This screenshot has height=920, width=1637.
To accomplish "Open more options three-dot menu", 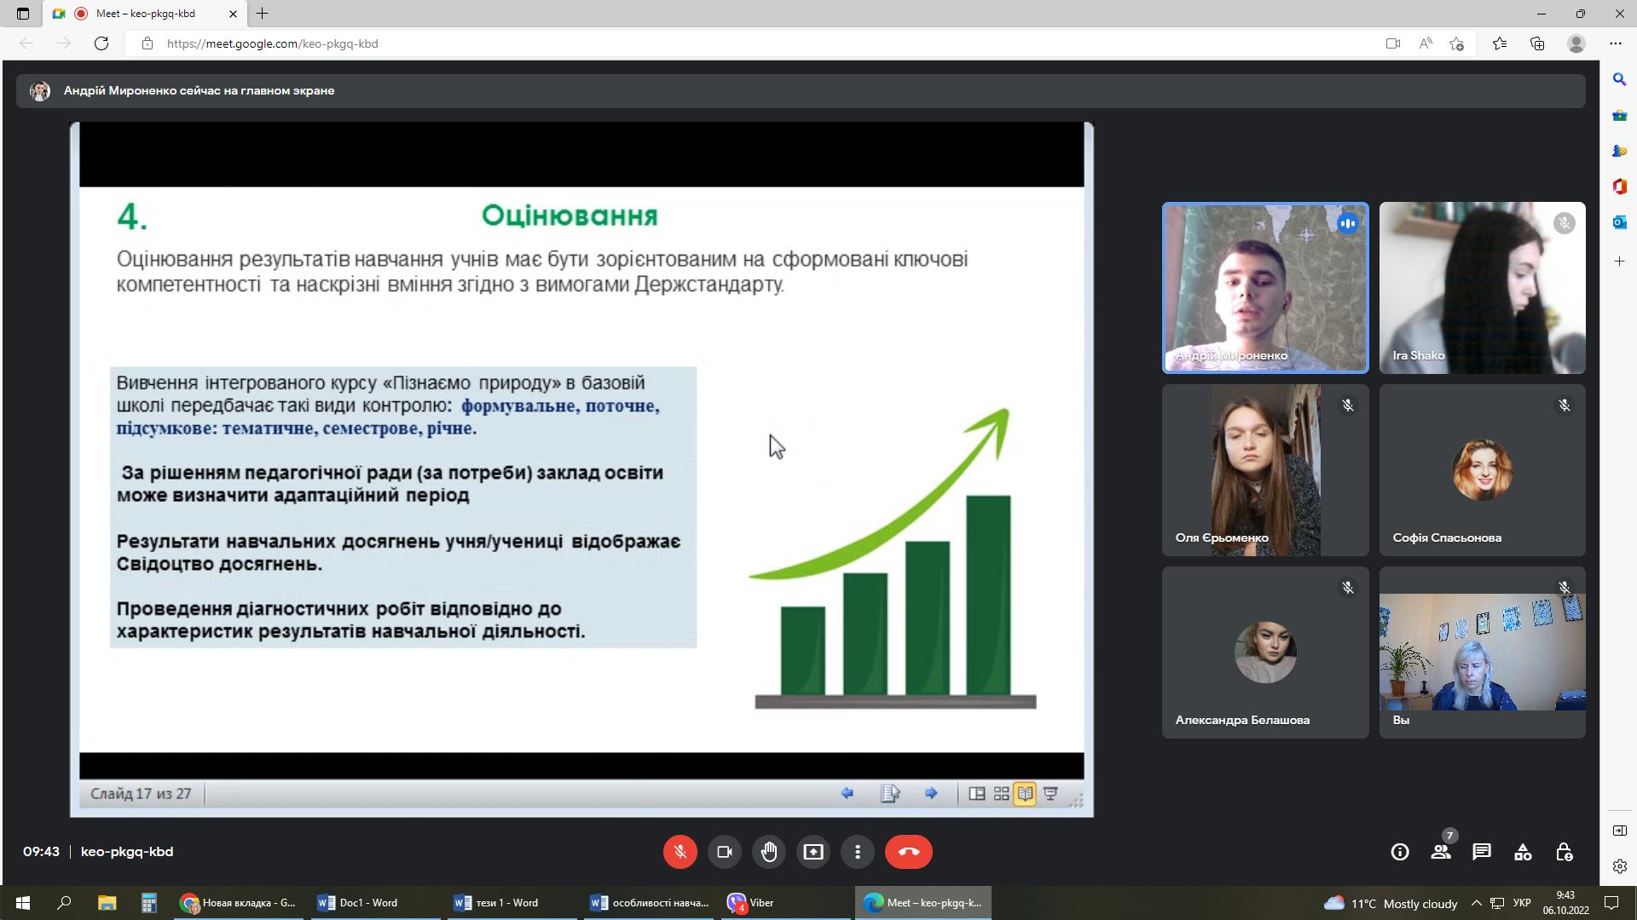I will point(858,852).
